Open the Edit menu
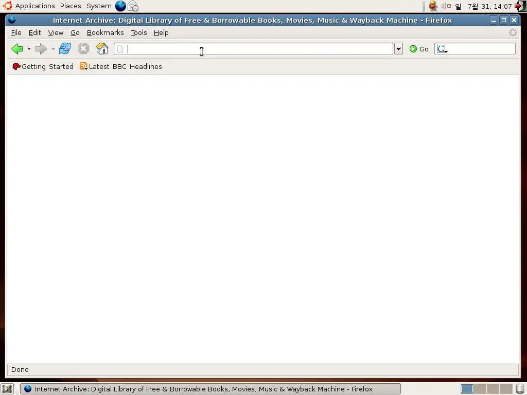 click(34, 32)
